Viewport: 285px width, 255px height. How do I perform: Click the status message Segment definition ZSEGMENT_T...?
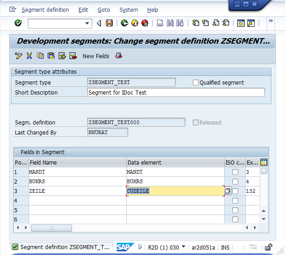tap(65, 247)
